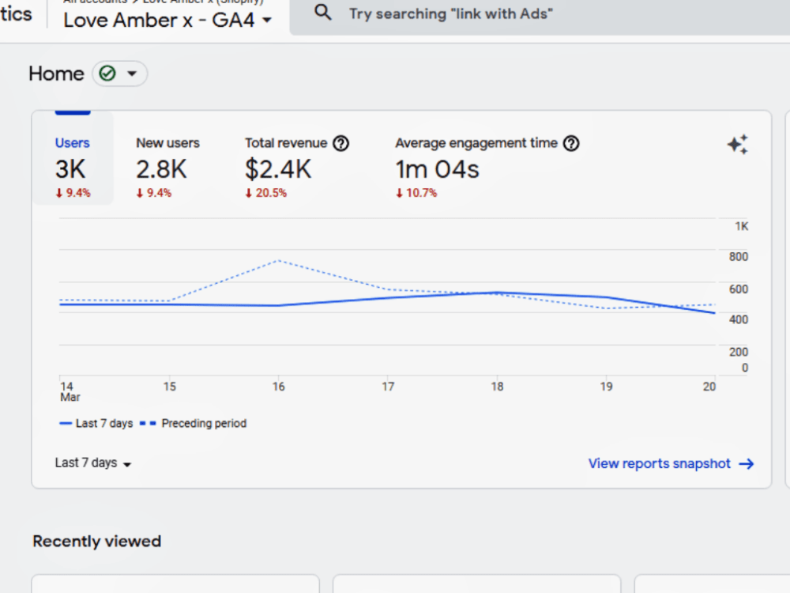Screen dimensions: 790x593
Task: Click help icon beside Average engagement time
Action: 571,144
